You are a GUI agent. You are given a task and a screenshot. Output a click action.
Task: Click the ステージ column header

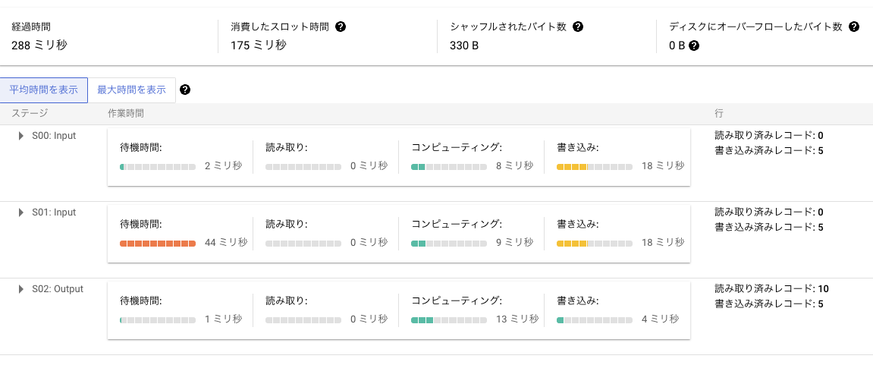30,113
